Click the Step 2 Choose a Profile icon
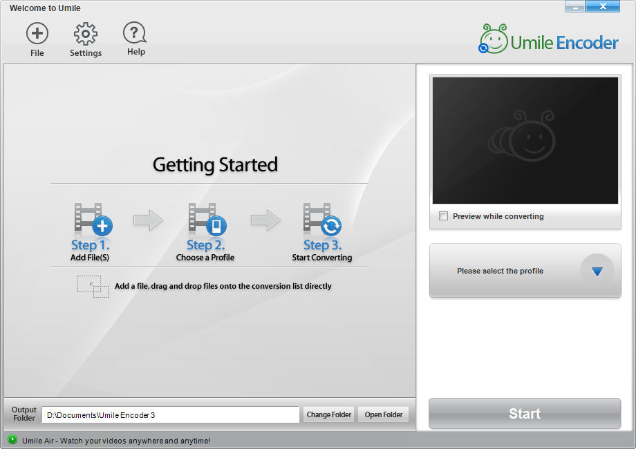This screenshot has width=636, height=449. pos(205,220)
